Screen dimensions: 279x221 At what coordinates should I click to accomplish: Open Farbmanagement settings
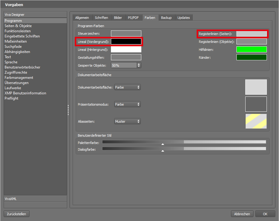pos(36,78)
